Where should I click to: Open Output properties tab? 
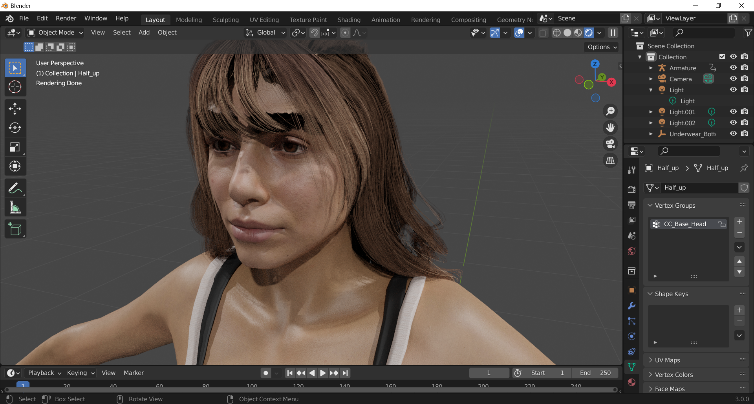pos(631,205)
